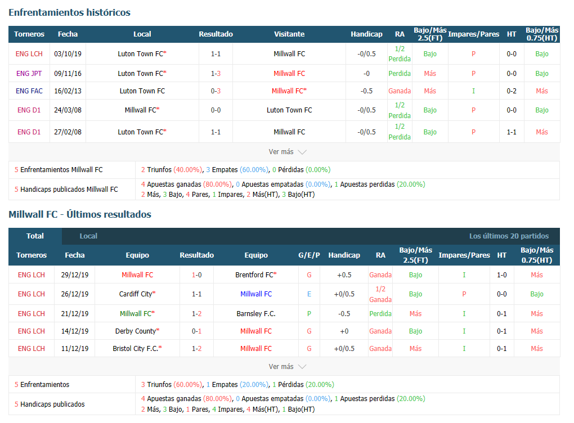This screenshot has height=423, width=574.
Task: Click Derby County team name
Action: pos(136,331)
